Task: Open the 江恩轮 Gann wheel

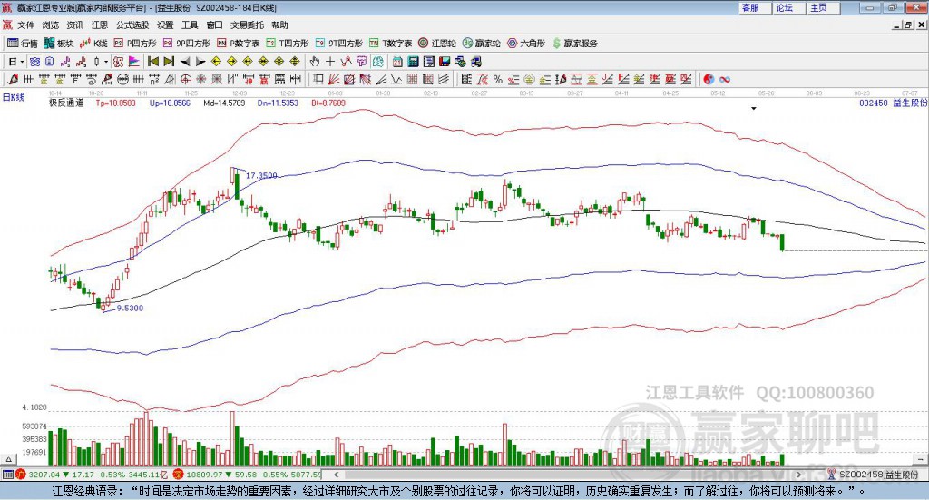Action: coord(437,44)
